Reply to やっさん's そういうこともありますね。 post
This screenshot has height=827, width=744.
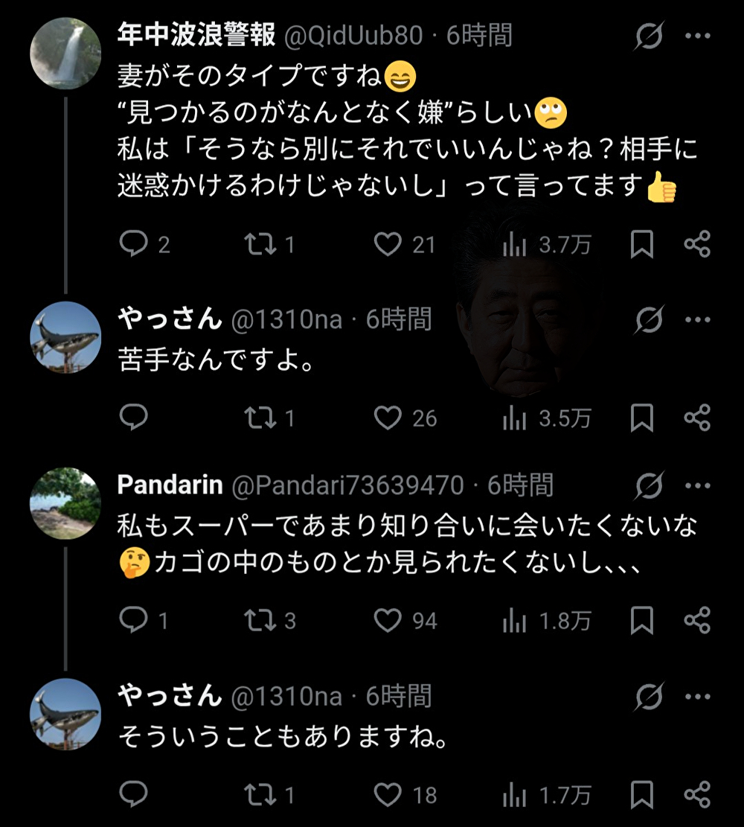[134, 794]
